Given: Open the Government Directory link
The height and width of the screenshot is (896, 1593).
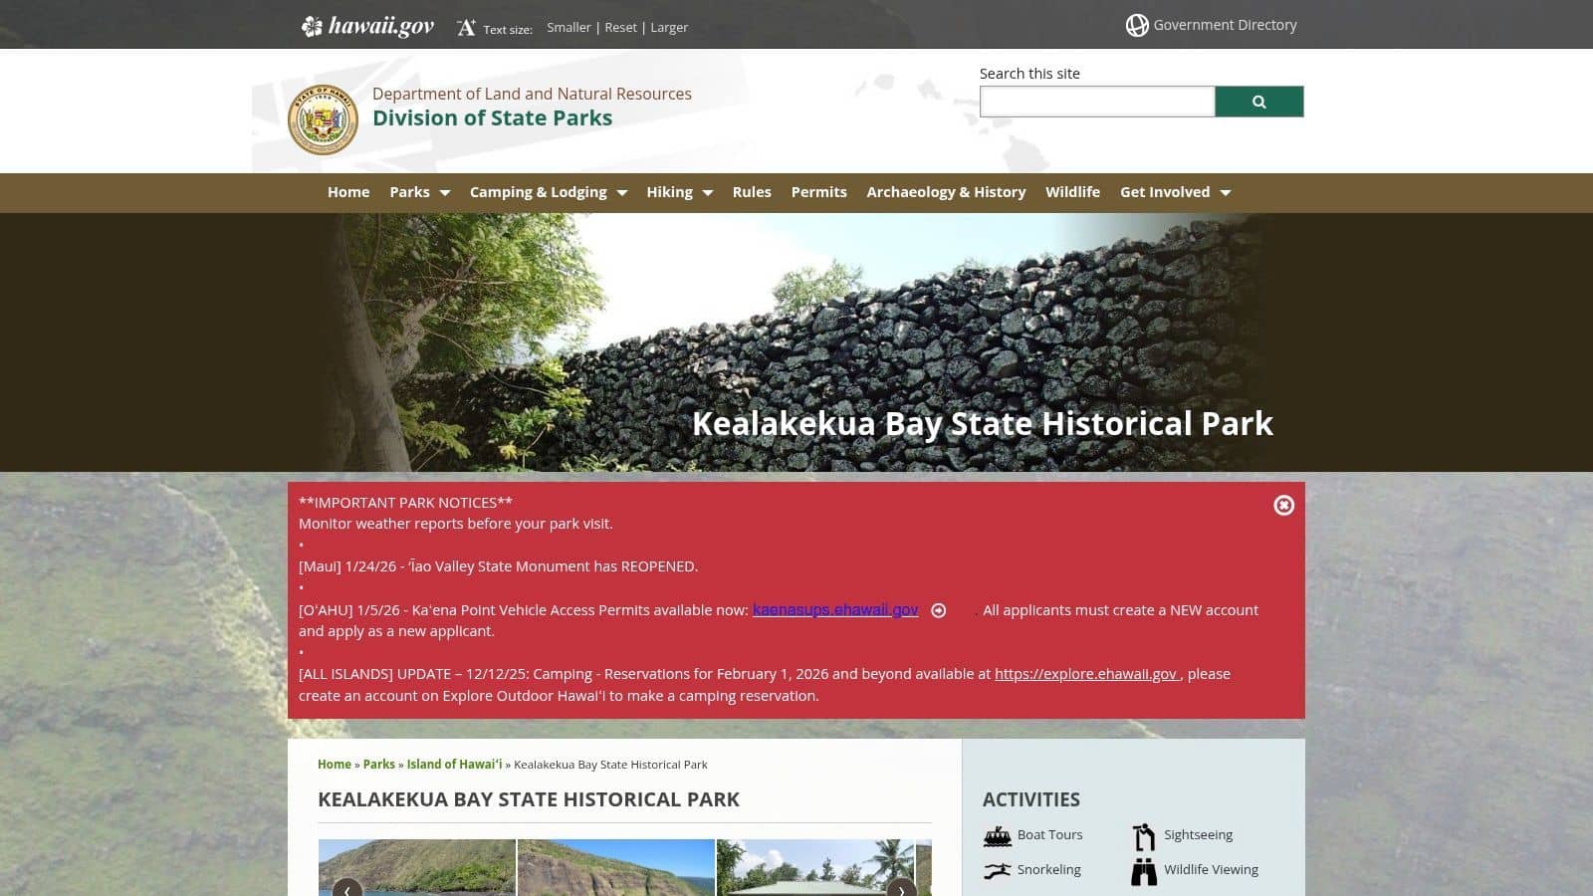Looking at the screenshot, I should tap(1225, 25).
